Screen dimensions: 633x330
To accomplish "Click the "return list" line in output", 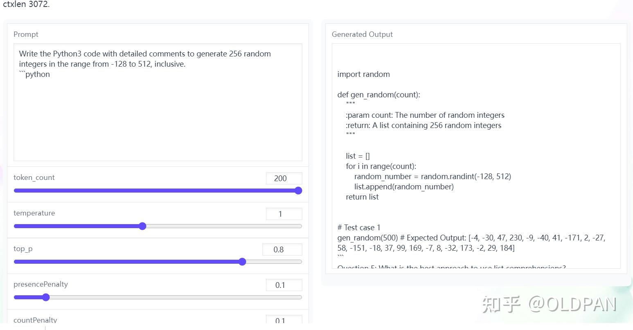I will click(x=362, y=197).
